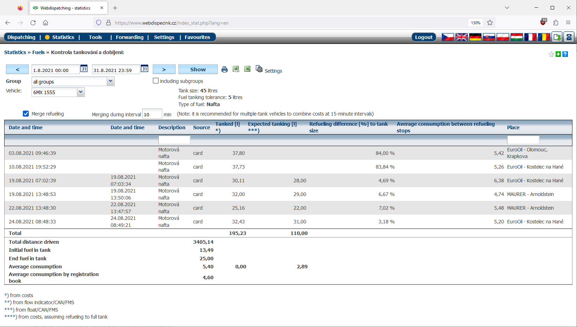Export report as CSV file
Image resolution: width=577 pixels, height=327 pixels.
[236, 69]
